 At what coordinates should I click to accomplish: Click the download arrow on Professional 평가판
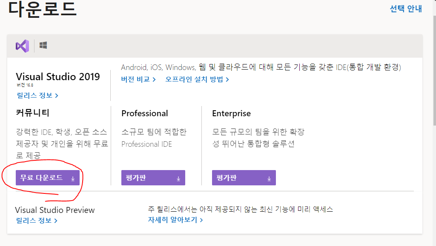[178, 179]
